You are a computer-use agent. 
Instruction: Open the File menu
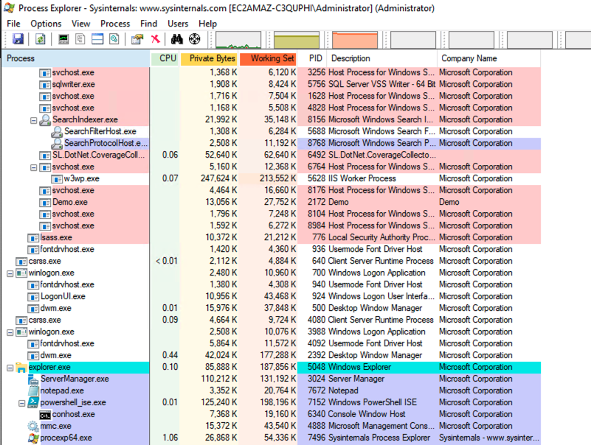13,24
